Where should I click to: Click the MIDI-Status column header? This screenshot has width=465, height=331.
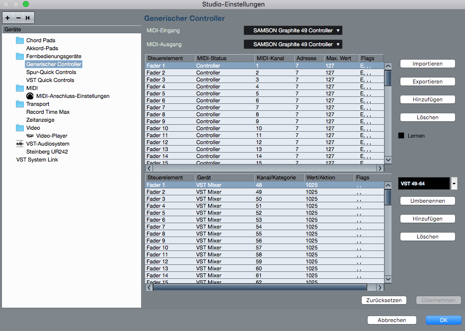pos(225,59)
